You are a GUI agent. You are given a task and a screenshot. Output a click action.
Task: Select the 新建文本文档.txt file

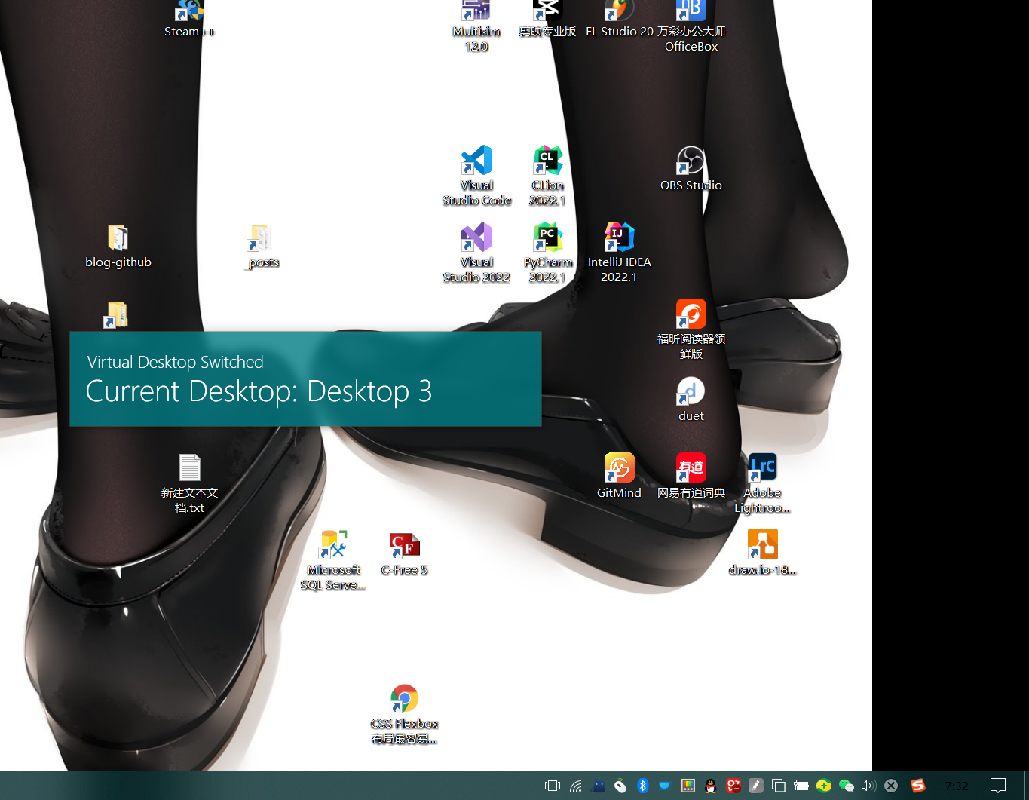coord(189,483)
